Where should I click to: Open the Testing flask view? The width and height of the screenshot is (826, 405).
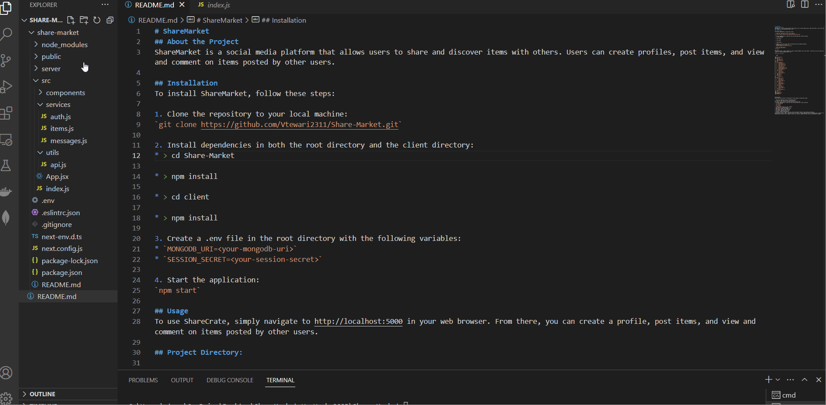coord(6,165)
